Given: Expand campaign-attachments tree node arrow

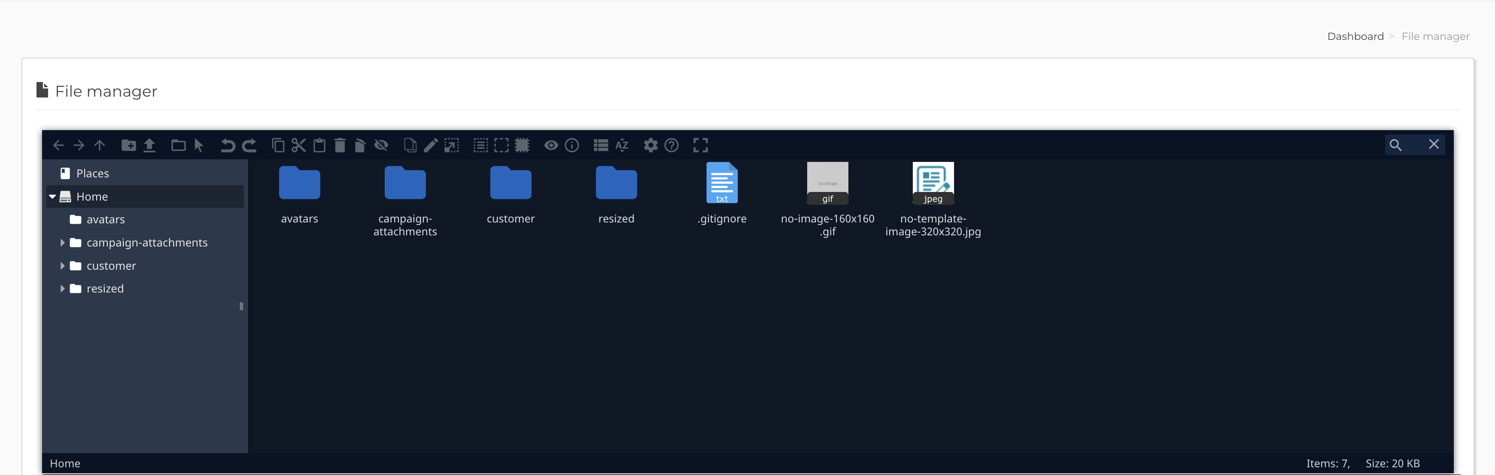Looking at the screenshot, I should (62, 243).
